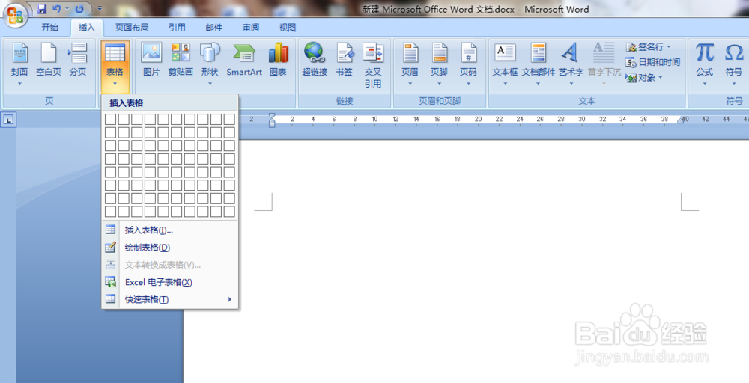749x383 pixels.
Task: Undo last action in quick access toolbar
Action: point(57,8)
